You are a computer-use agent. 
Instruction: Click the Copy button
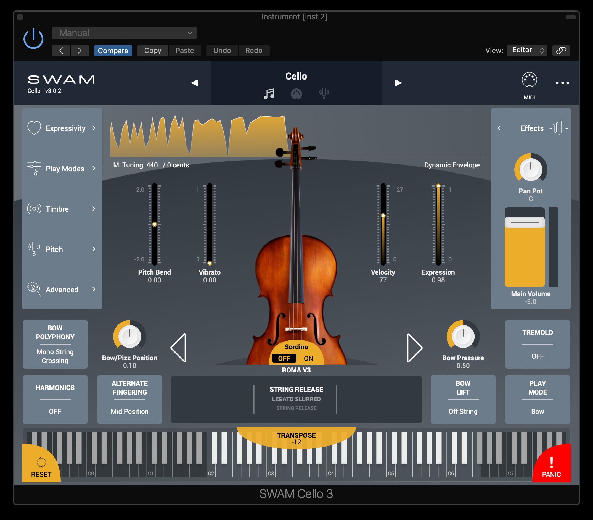point(152,51)
